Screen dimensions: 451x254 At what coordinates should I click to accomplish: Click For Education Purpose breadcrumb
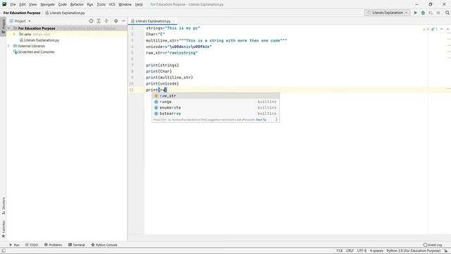pyautogui.click(x=22, y=13)
